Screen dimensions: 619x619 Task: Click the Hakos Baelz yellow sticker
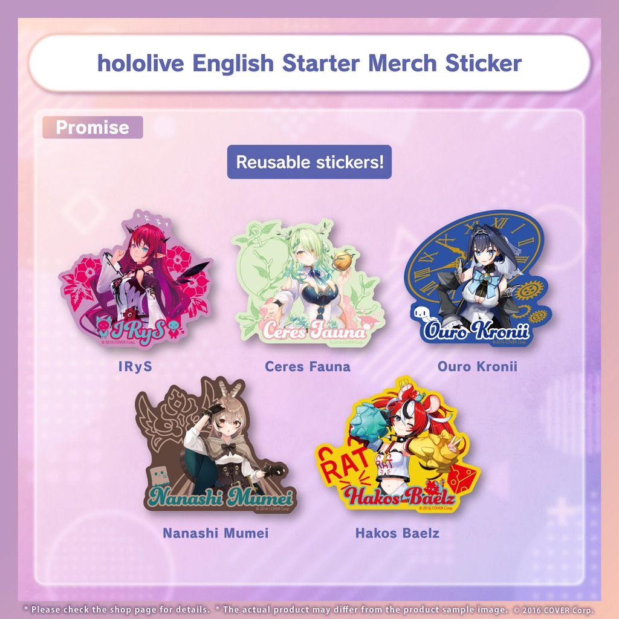coord(398,444)
